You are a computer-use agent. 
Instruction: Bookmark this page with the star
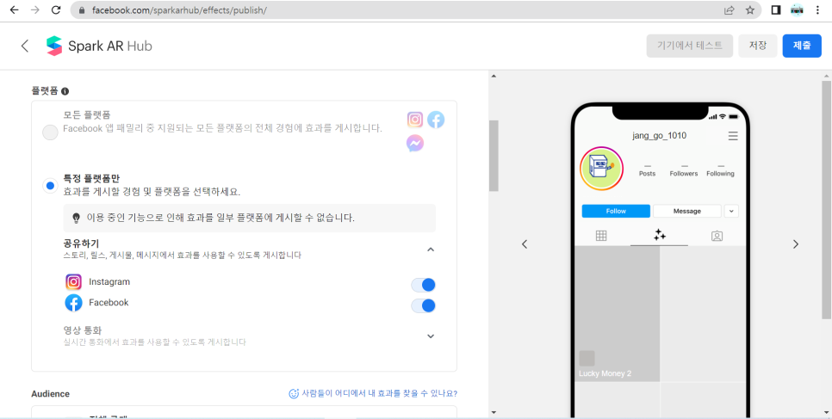(x=750, y=10)
